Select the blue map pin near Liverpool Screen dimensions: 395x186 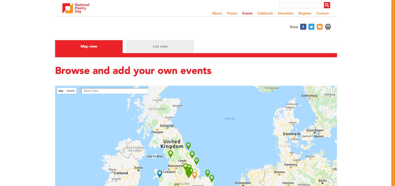(160, 174)
